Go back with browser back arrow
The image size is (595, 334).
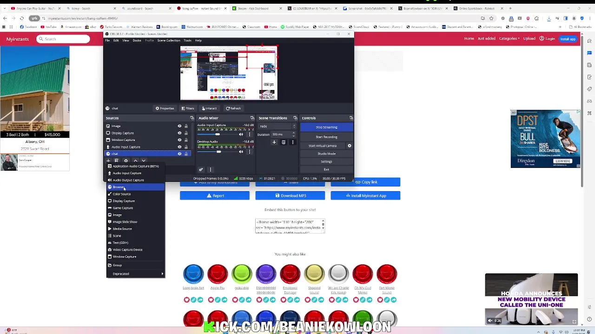5,18
